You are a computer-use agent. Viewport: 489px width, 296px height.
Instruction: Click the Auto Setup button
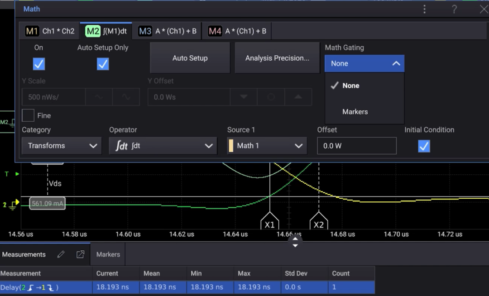[x=190, y=58]
